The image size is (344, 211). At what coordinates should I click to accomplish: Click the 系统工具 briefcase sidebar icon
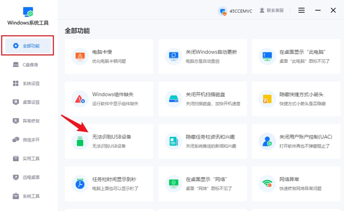pyautogui.click(x=16, y=196)
